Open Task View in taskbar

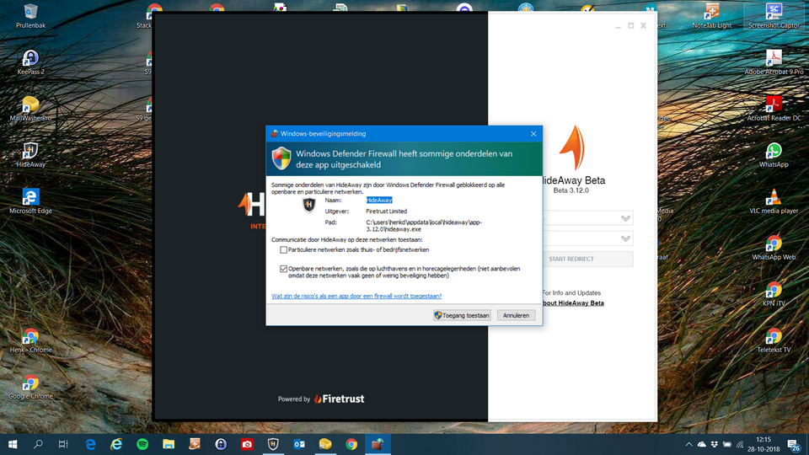[63, 444]
